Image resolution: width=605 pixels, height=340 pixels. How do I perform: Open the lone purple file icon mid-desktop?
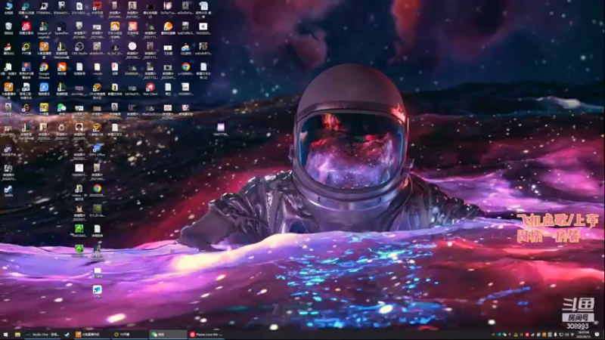pos(221,129)
